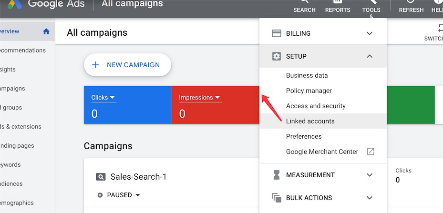The image size is (443, 213).
Task: Open Google Merchant Center external link icon
Action: (371, 152)
